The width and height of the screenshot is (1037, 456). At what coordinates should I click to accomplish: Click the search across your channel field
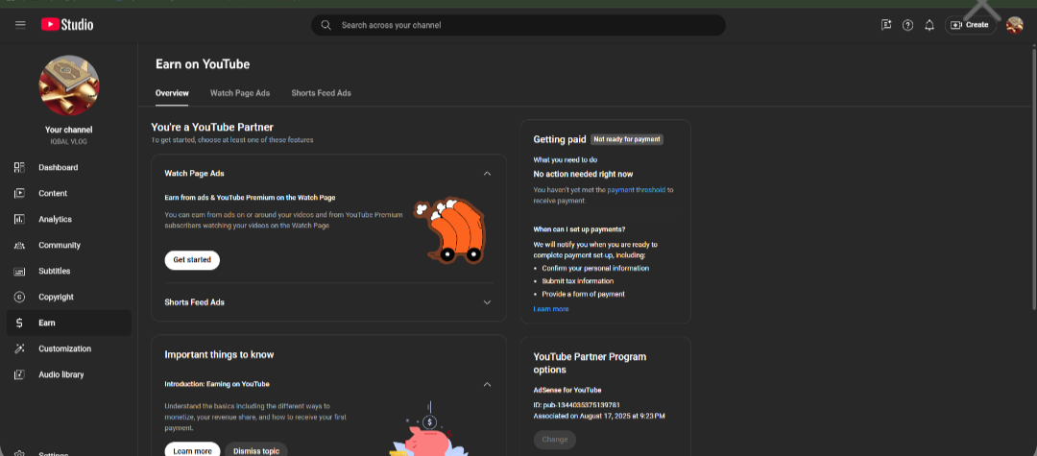point(518,25)
